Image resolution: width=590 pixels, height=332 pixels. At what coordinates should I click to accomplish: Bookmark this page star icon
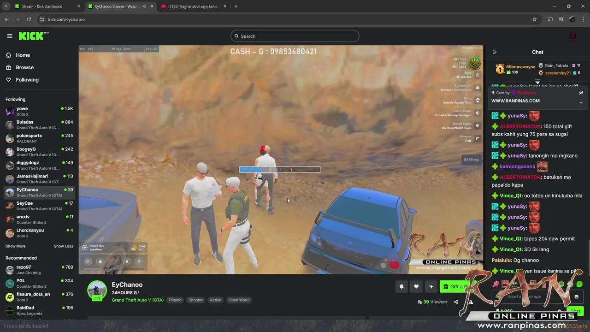point(535,19)
